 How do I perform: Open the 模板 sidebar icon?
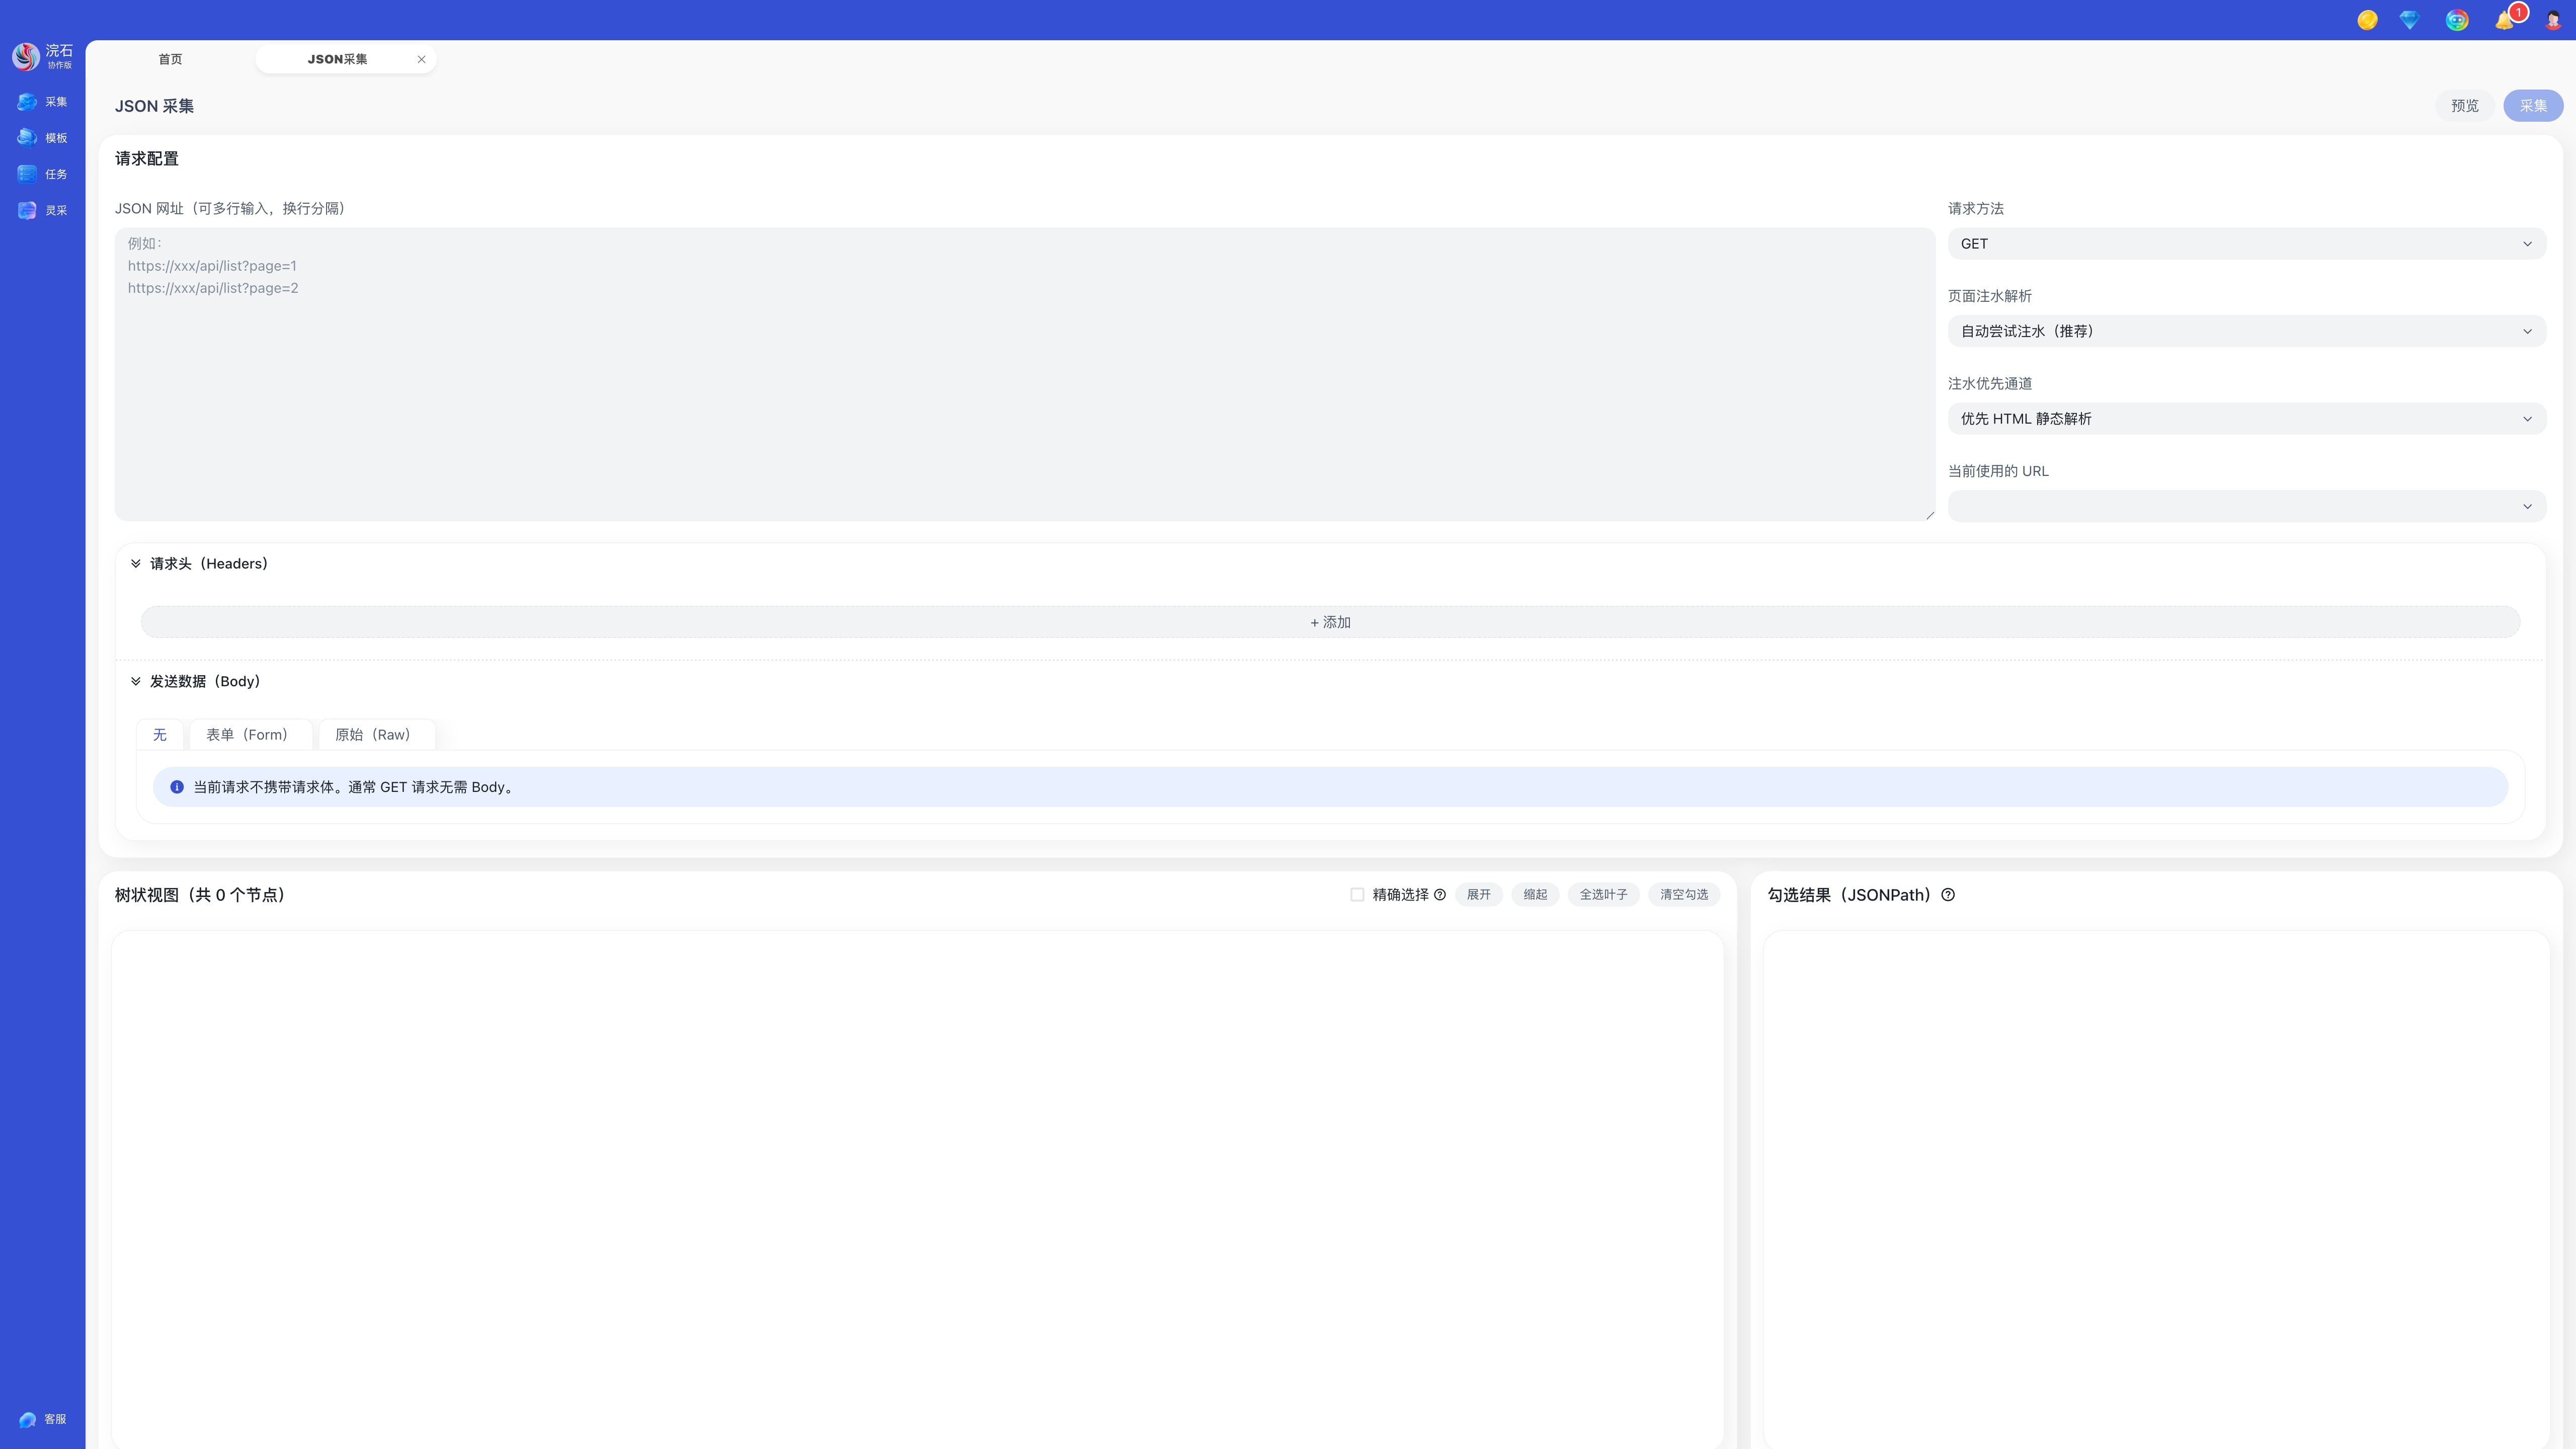(28, 138)
